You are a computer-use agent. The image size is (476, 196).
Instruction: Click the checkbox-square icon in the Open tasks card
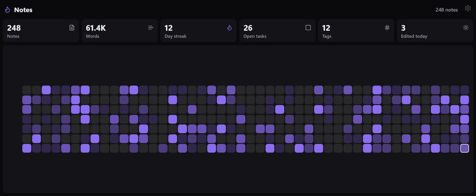[308, 28]
